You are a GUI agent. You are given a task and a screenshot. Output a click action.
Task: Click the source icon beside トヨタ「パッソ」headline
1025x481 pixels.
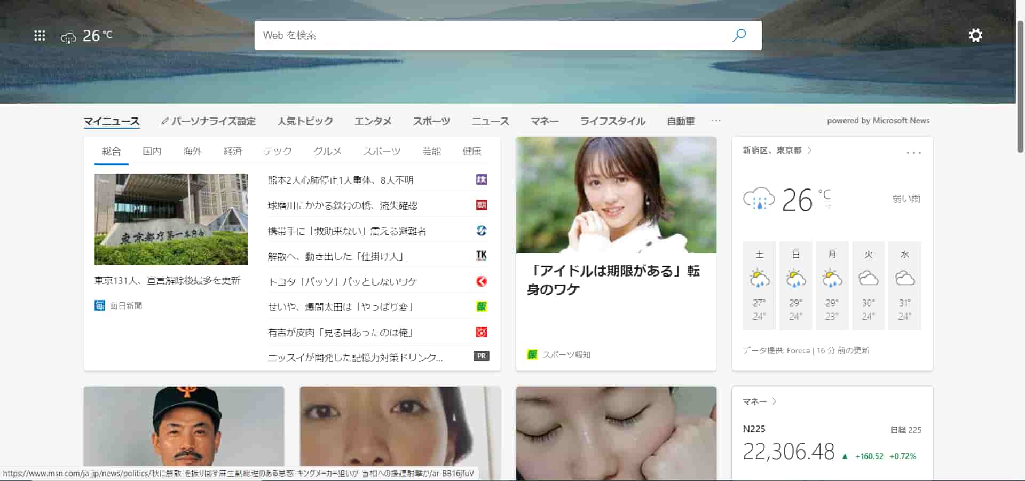[482, 281]
